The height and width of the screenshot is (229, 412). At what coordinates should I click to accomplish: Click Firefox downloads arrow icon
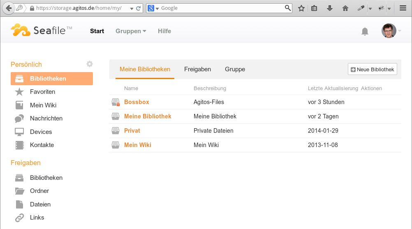click(x=329, y=8)
